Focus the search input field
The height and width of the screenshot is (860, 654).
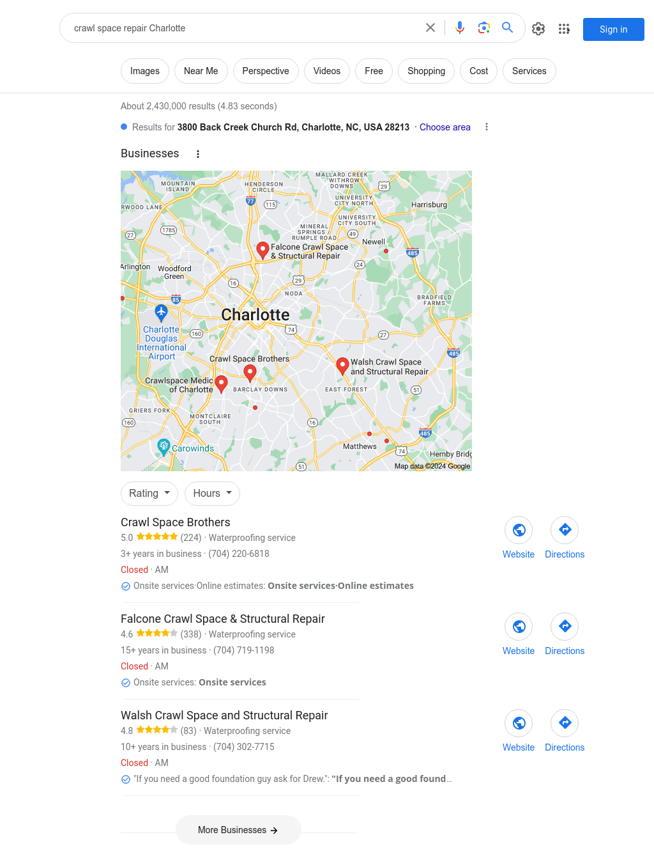[x=243, y=28]
